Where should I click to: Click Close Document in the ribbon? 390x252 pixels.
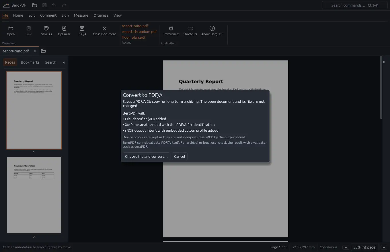[104, 31]
